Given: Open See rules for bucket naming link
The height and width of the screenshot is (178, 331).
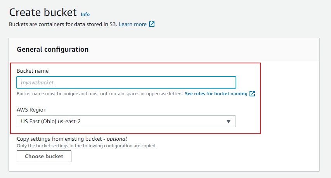Looking at the screenshot, I should [216, 94].
